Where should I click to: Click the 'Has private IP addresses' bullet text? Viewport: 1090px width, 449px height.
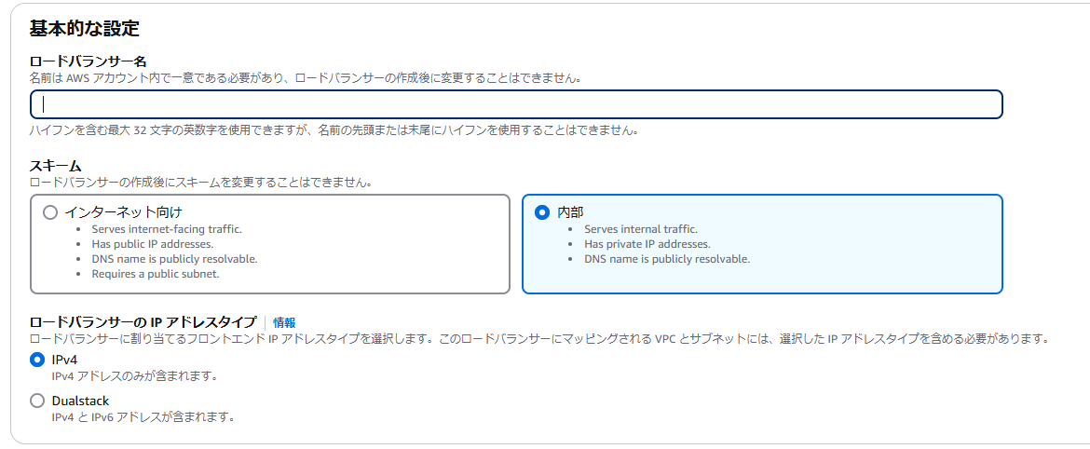pos(647,244)
